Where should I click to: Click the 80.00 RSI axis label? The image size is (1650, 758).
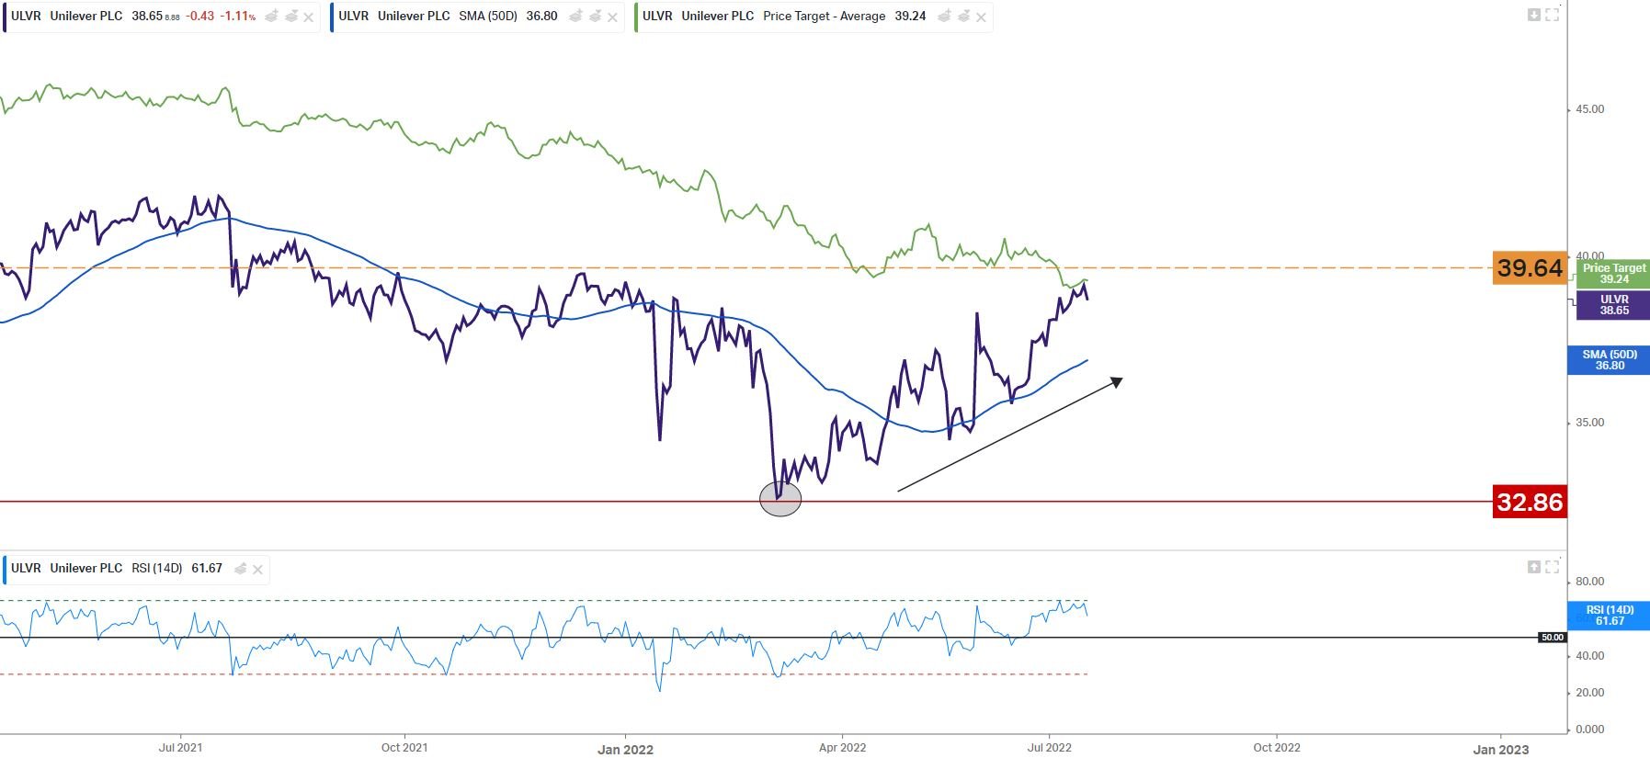1589,582
